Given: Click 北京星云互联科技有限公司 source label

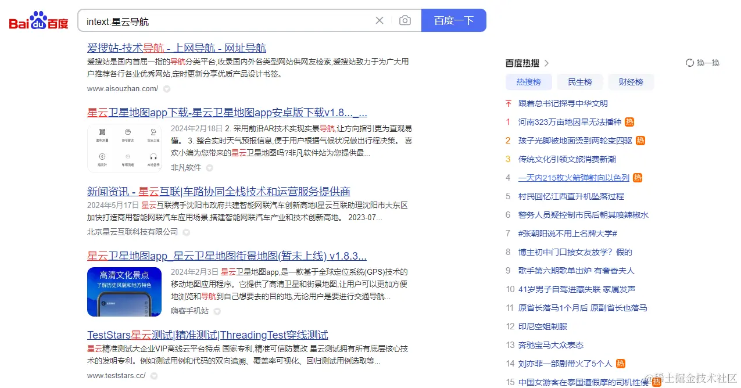Looking at the screenshot, I should click(x=133, y=232).
